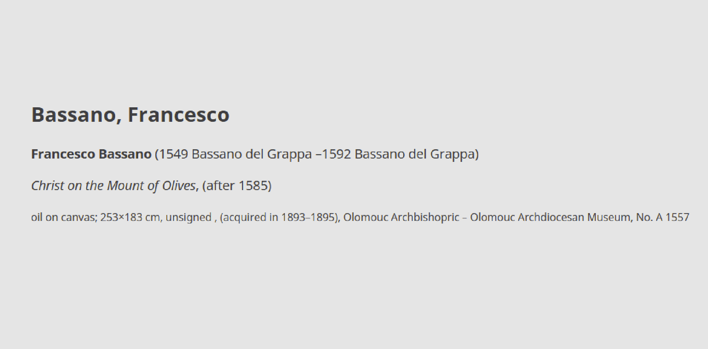This screenshot has width=708, height=349.
Task: Click the italic title "Christ on the Mount of Olives"
Action: point(113,186)
